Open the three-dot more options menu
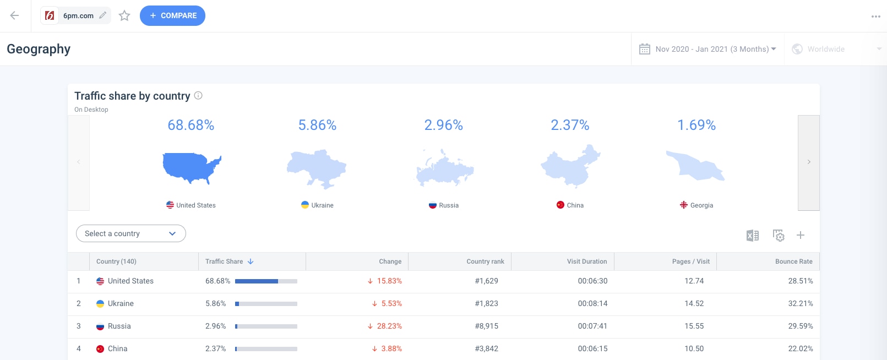The width and height of the screenshot is (887, 360). click(875, 17)
